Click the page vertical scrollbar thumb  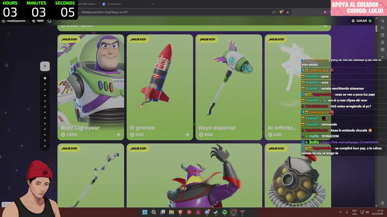pos(376,29)
